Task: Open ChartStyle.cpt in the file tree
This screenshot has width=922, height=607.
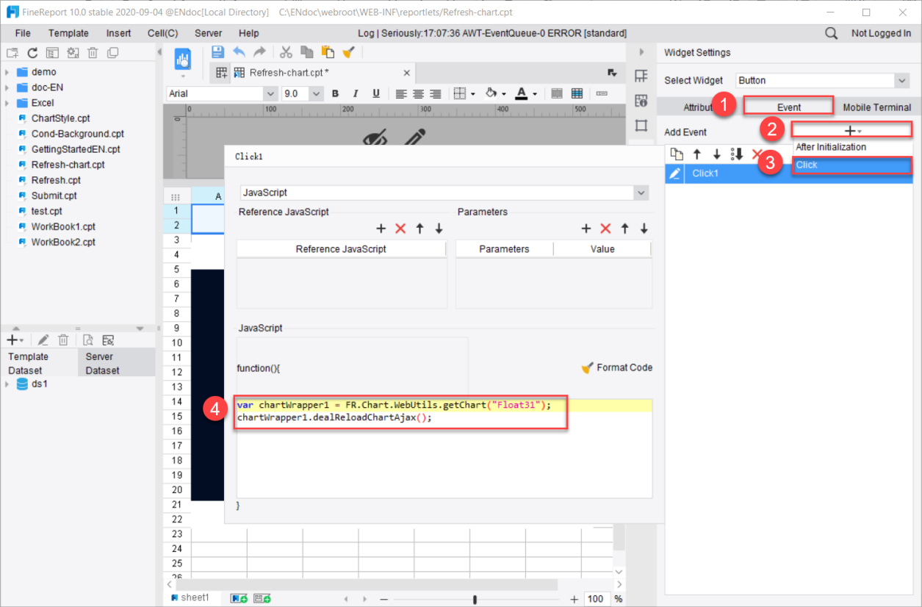Action: tap(60, 118)
